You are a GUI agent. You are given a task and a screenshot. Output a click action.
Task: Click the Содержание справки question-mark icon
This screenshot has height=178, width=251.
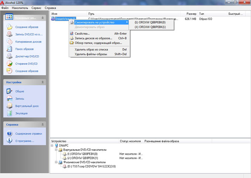10,133
